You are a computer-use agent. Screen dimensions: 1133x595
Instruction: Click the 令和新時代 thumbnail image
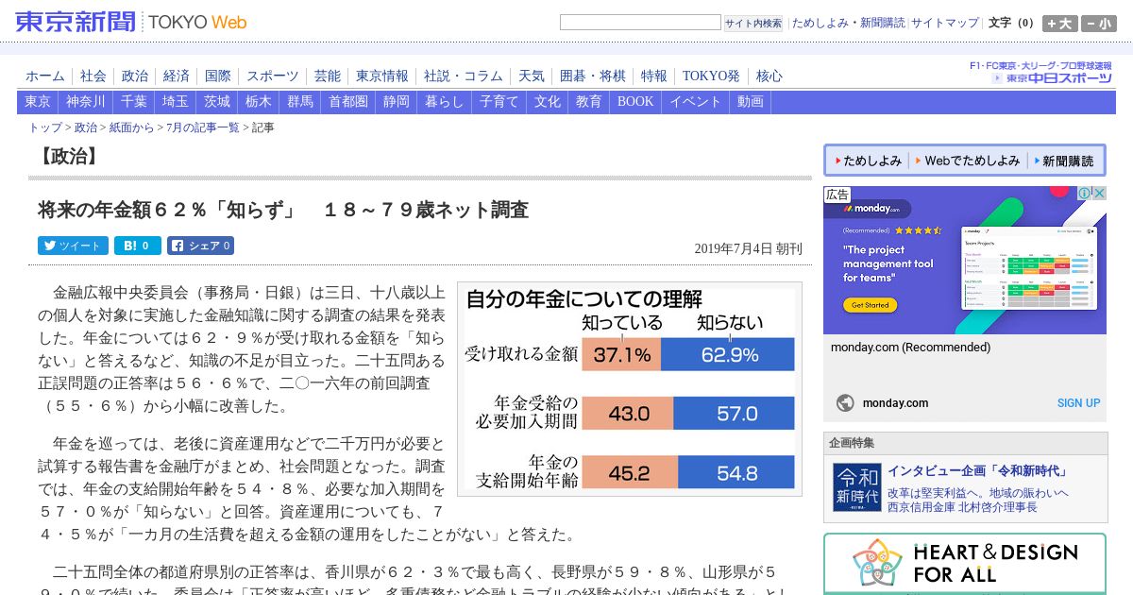coord(856,487)
